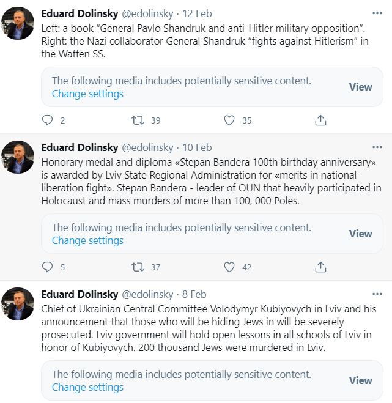Click Change settings in the 8 Feb tweet

pos(87,387)
